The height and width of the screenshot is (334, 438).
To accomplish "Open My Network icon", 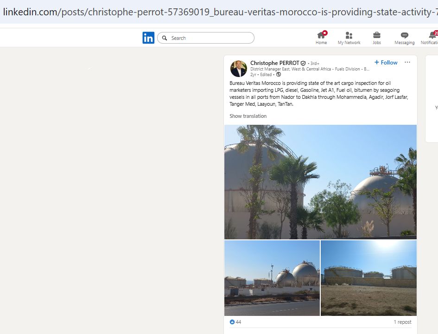I will [x=349, y=35].
